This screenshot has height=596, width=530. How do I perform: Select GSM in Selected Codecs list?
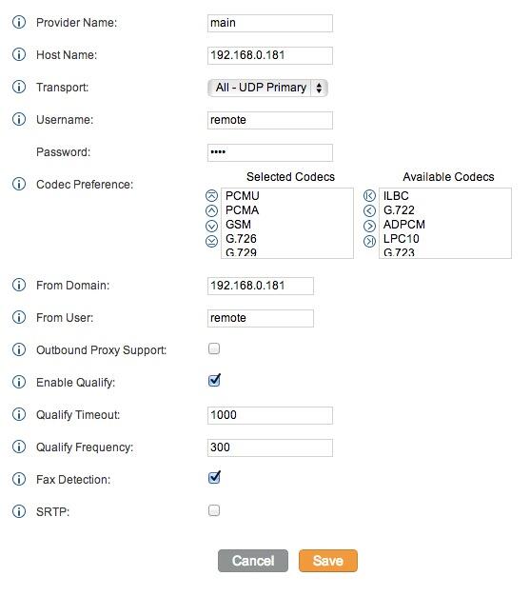point(238,225)
